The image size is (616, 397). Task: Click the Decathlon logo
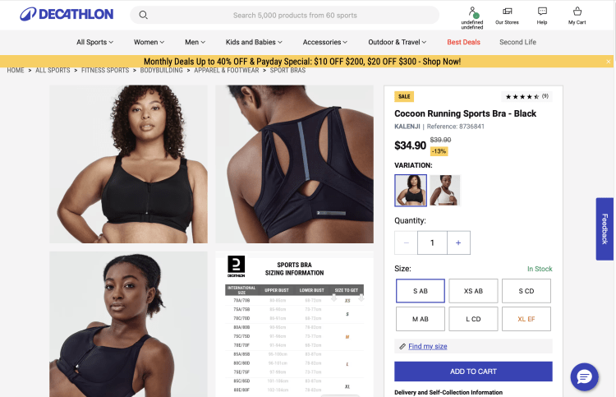67,14
